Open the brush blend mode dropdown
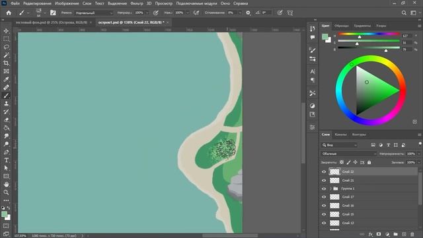423x238 pixels. pyautogui.click(x=94, y=13)
